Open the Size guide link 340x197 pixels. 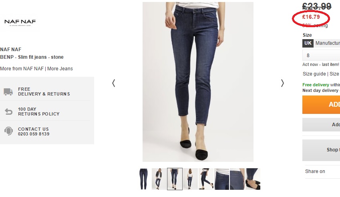[x=314, y=74]
